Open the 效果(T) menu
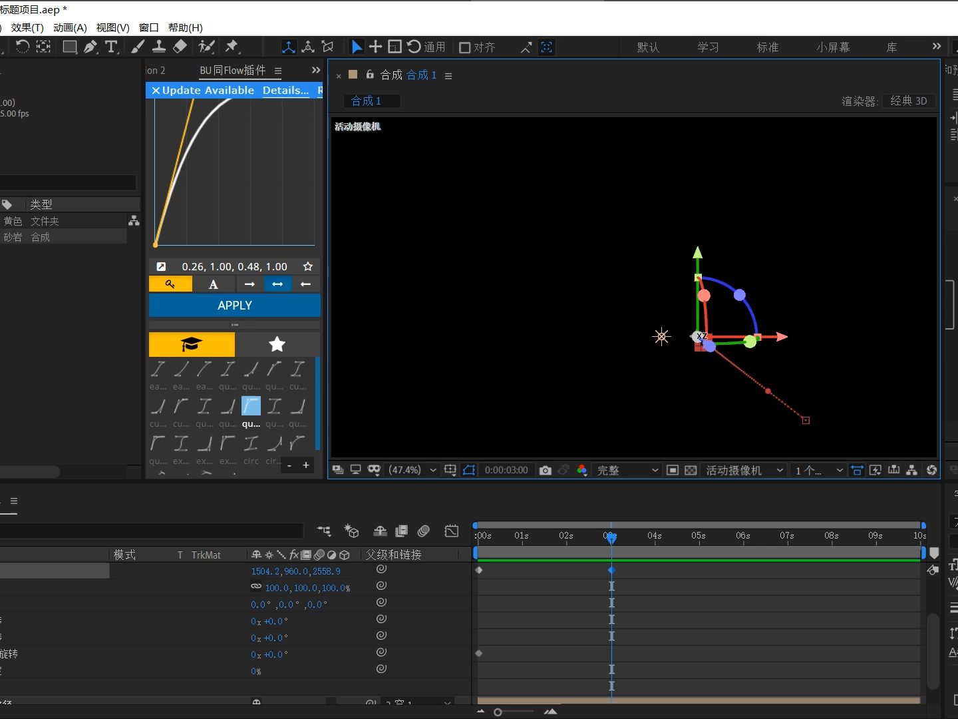The width and height of the screenshot is (958, 719). pyautogui.click(x=27, y=27)
